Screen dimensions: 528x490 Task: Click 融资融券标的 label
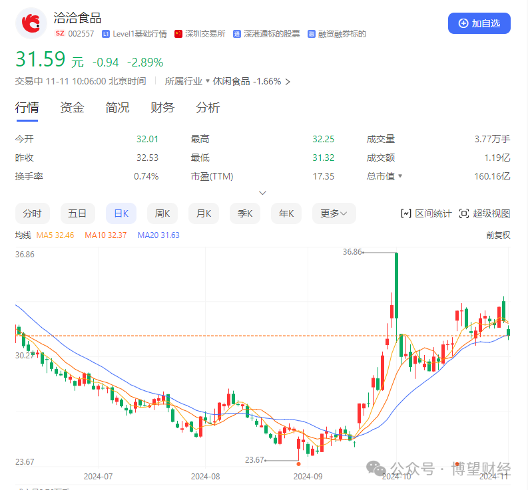342,34
